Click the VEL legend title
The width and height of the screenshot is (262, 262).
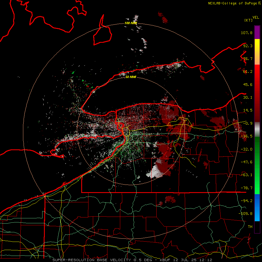(256, 17)
